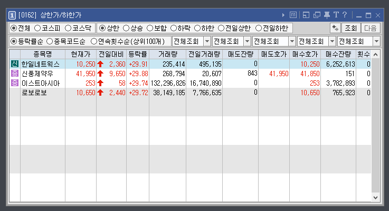Click the scroll up arrow of the table
The width and height of the screenshot is (389, 211).
tap(376, 54)
